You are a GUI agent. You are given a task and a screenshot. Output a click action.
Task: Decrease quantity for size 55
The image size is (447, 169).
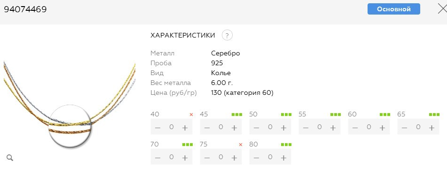(306, 128)
